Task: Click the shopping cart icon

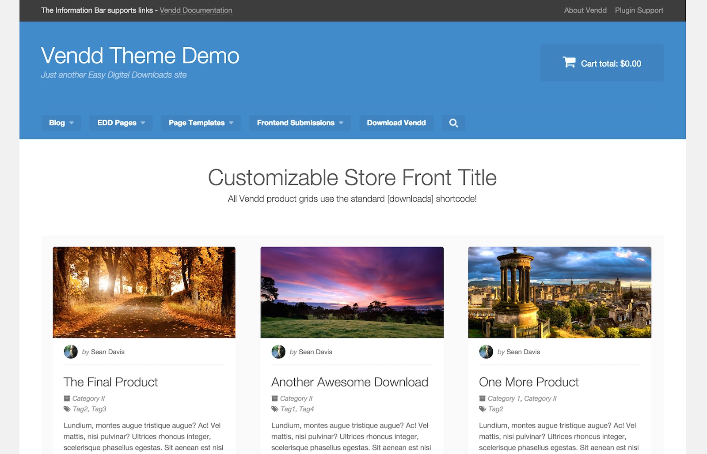Action: pos(569,63)
